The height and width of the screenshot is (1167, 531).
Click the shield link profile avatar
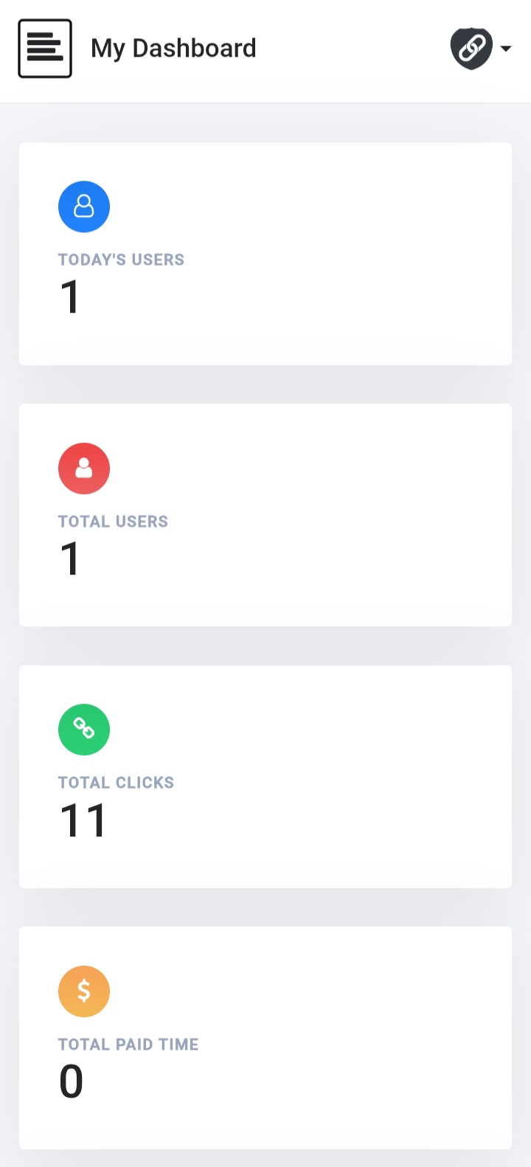pos(471,49)
